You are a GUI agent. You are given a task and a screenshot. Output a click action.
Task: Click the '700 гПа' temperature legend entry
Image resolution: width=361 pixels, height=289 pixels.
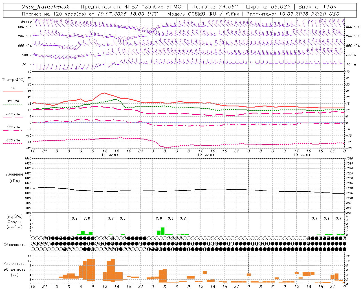(x=13, y=127)
